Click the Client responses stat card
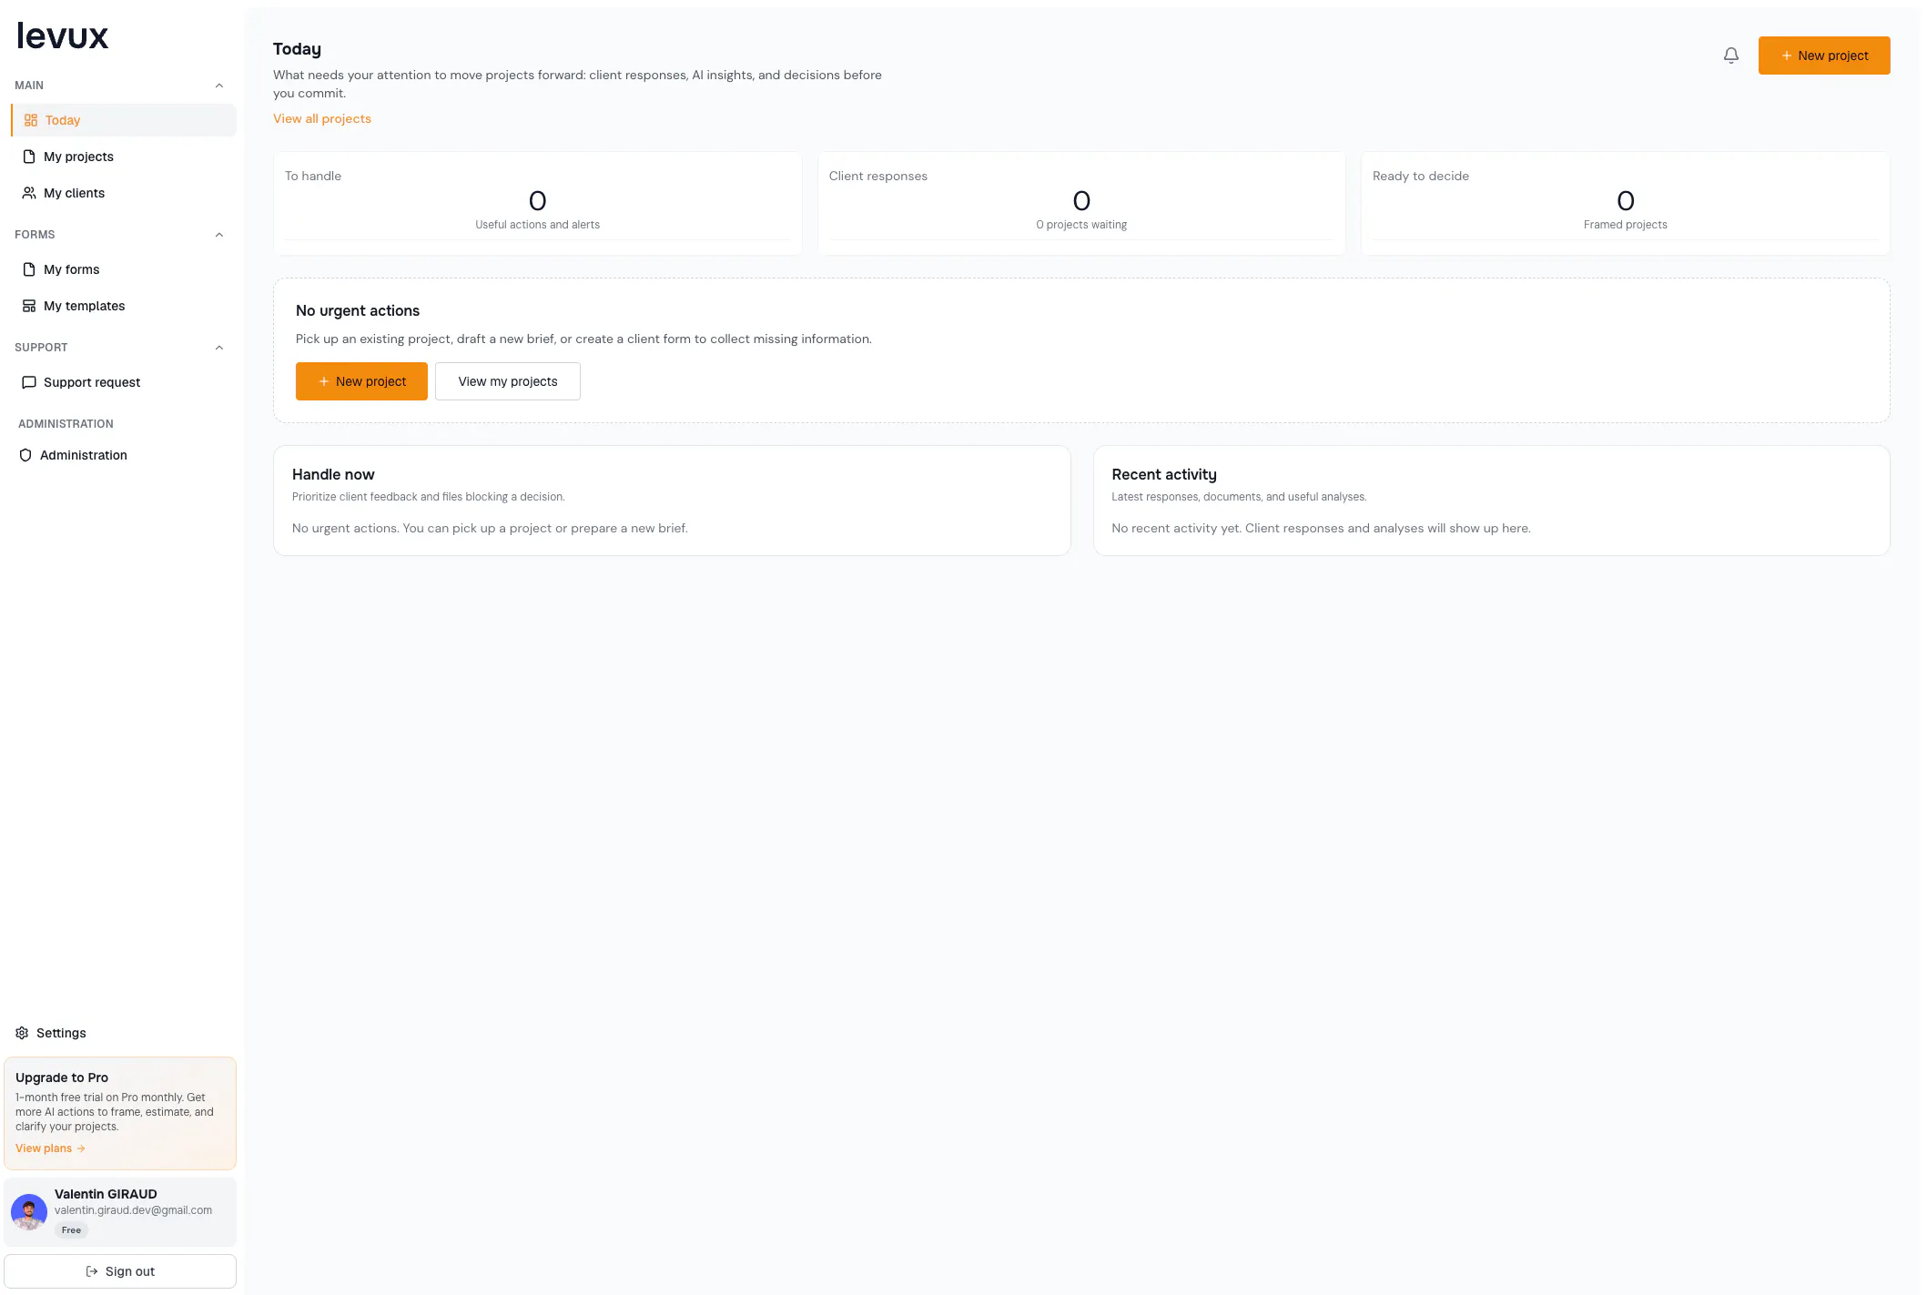Image resolution: width=1927 pixels, height=1295 pixels. (x=1081, y=203)
